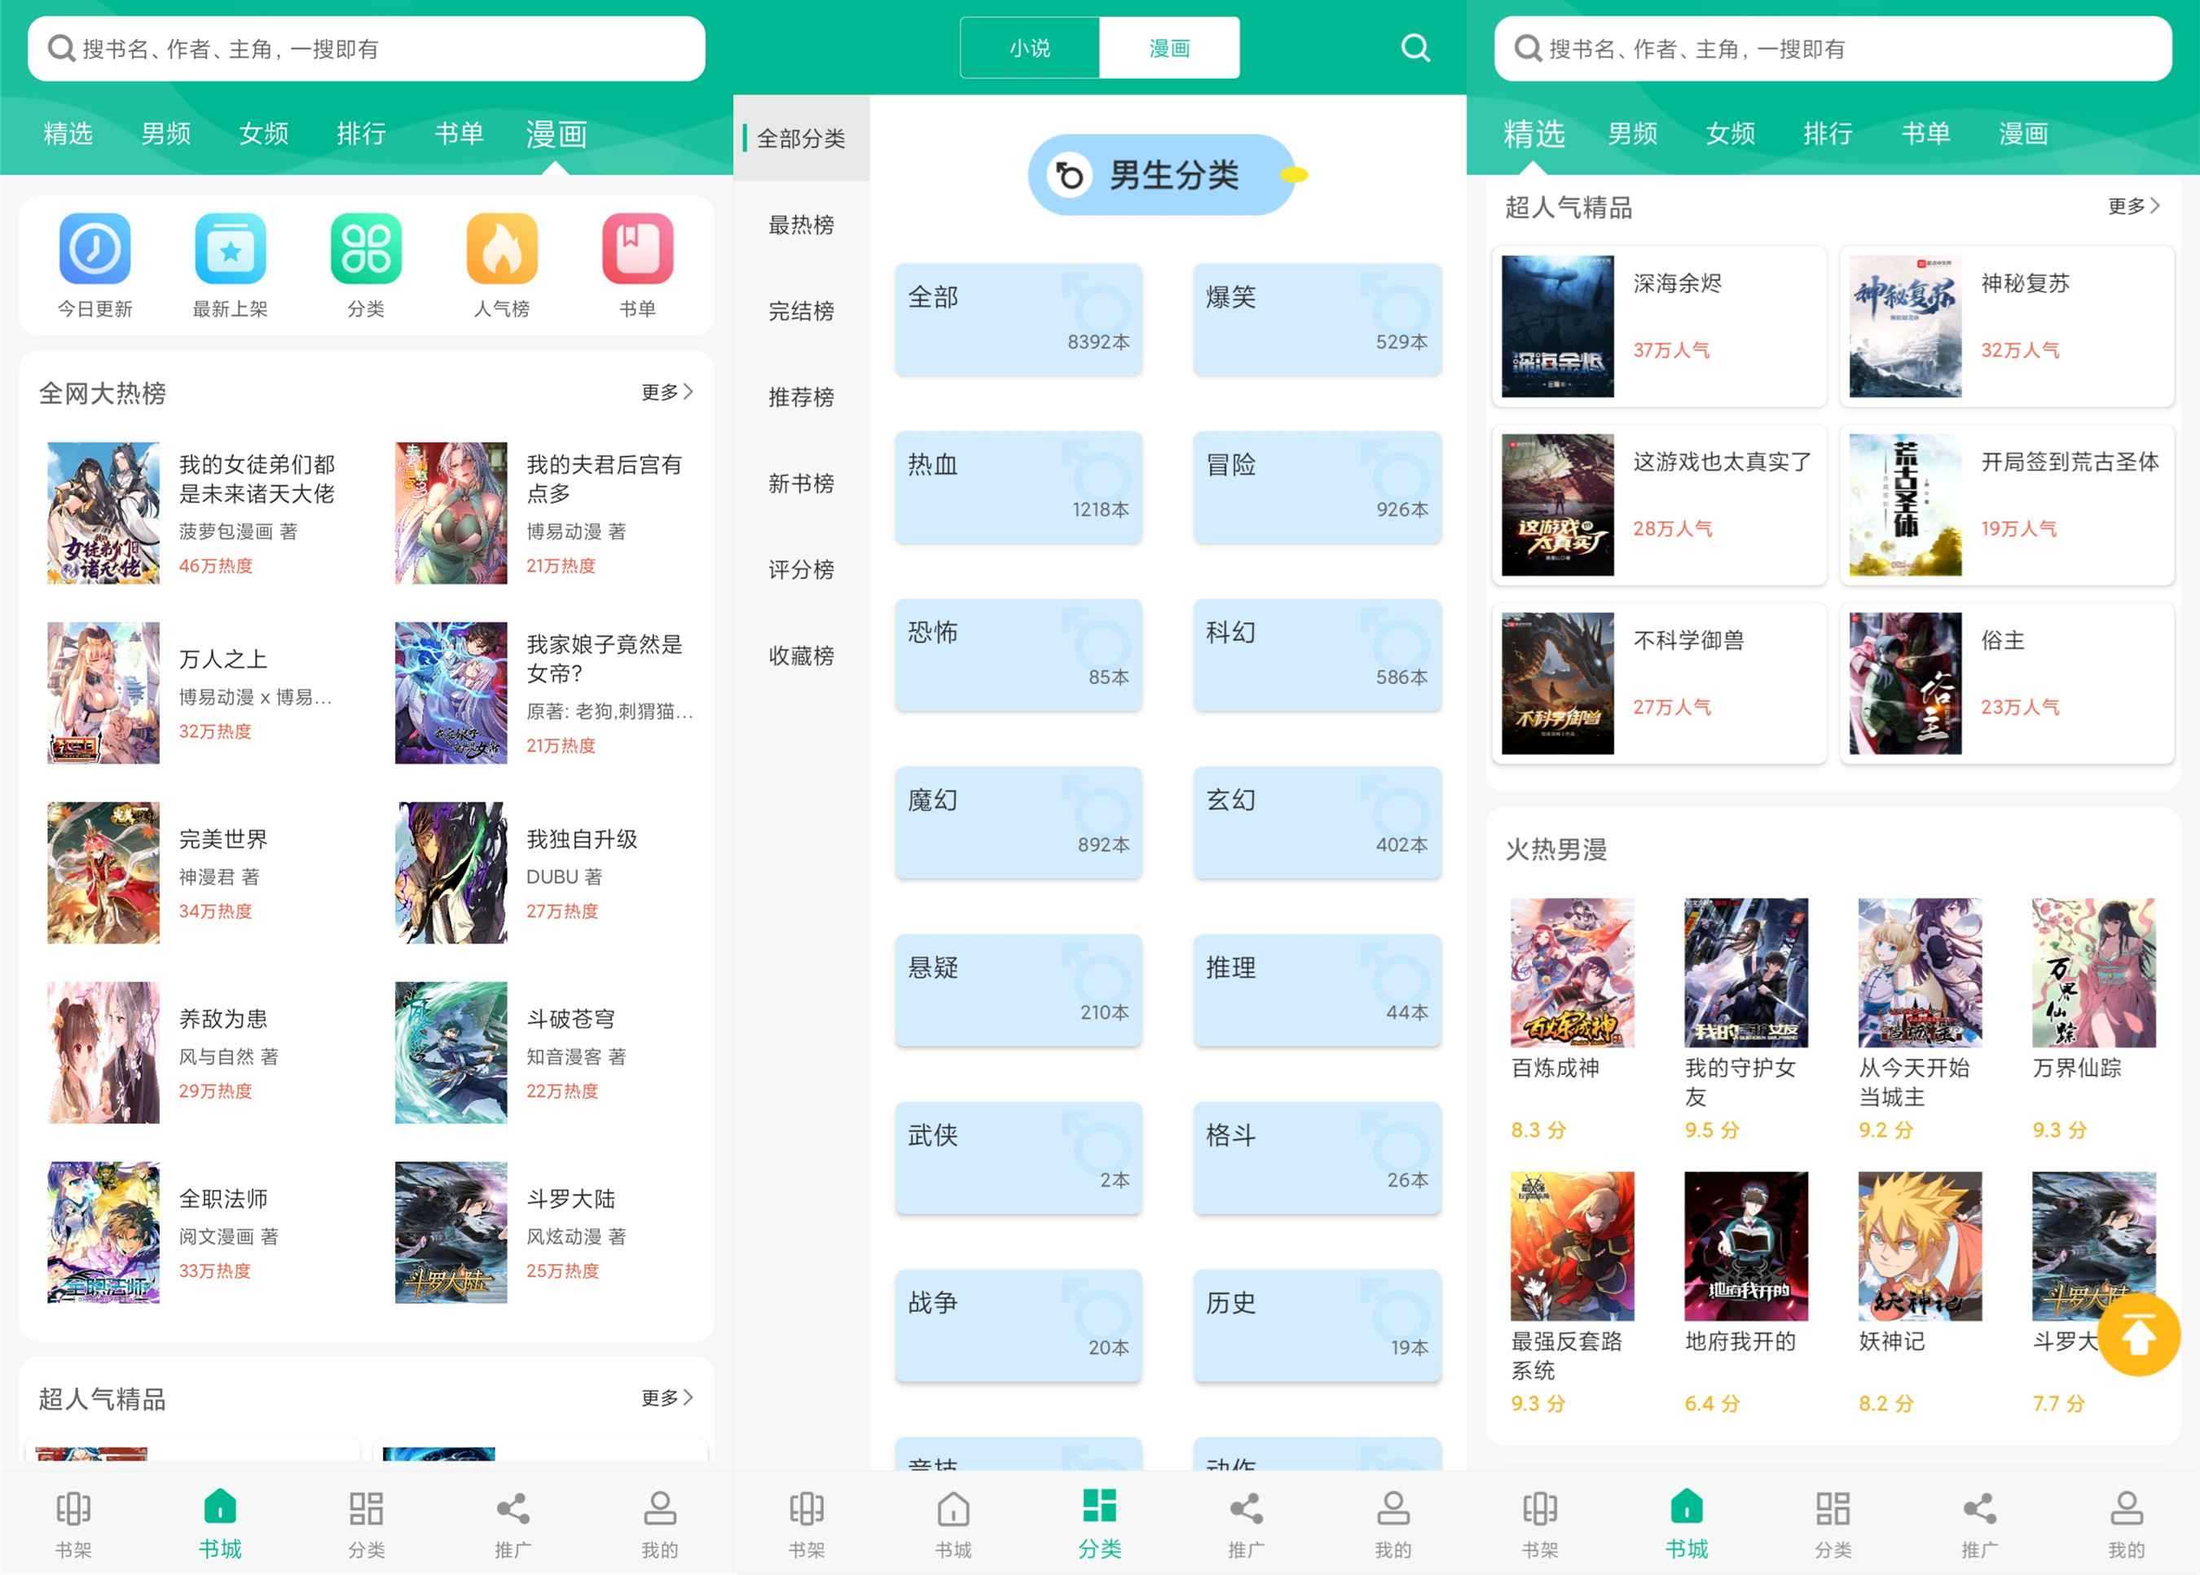The image size is (2200, 1575).
Task: Open the 今日更新 clock icon
Action: tap(95, 250)
